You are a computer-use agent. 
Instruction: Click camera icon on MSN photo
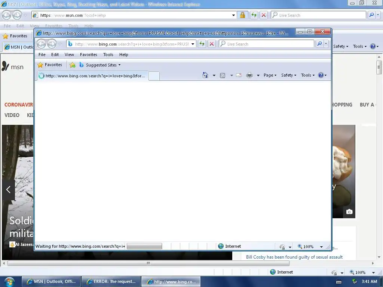[349, 212]
